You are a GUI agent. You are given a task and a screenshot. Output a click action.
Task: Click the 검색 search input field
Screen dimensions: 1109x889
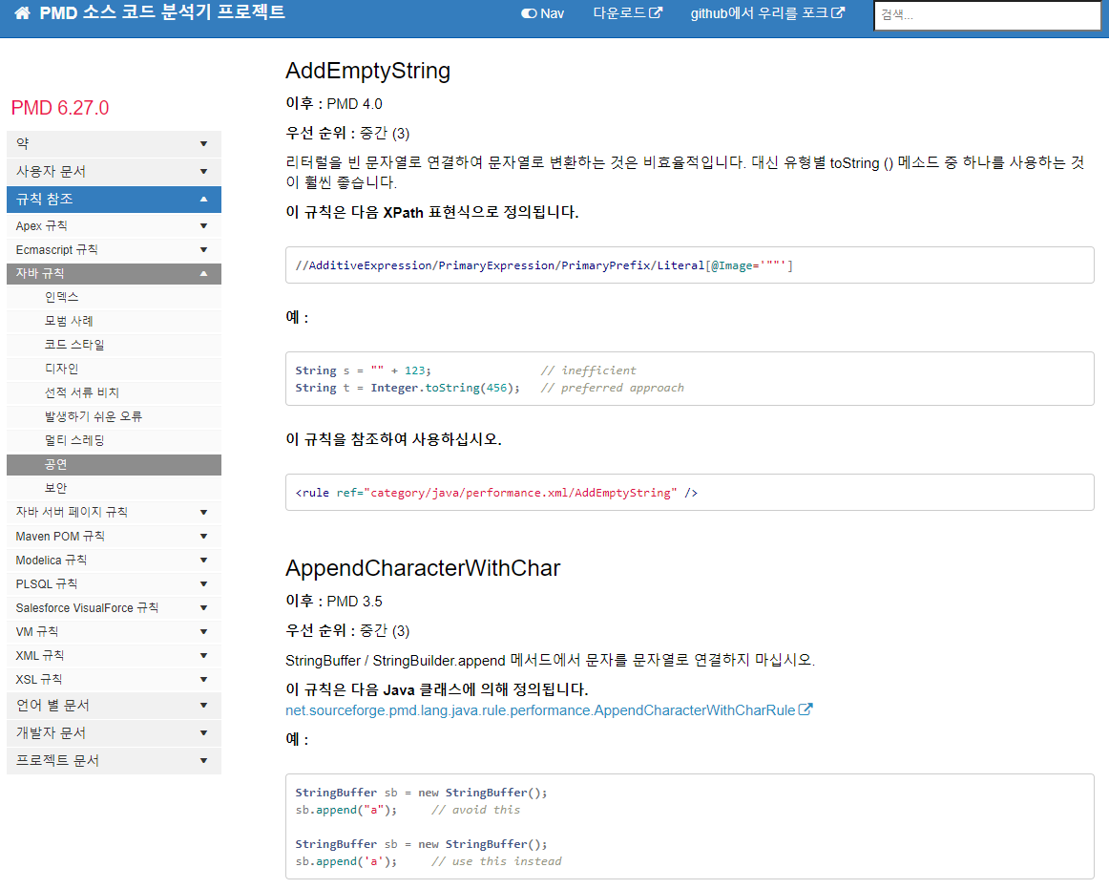[987, 15]
